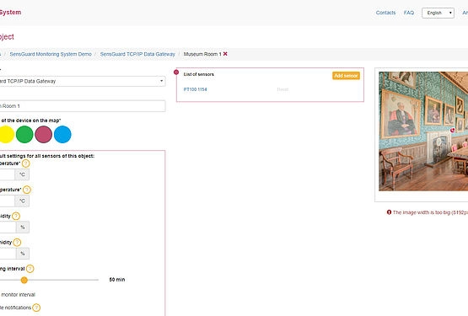Open SensGuard Monitoring System Demo breadcrumb
468x316 pixels.
point(51,54)
